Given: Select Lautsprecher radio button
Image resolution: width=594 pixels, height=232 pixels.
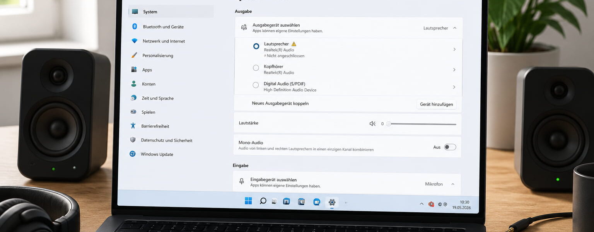Looking at the screenshot, I should tap(256, 46).
